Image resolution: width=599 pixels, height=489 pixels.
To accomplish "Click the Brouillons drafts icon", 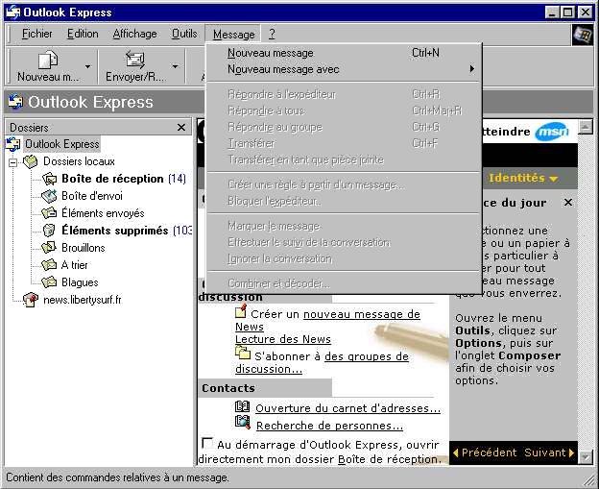I will pos(49,247).
